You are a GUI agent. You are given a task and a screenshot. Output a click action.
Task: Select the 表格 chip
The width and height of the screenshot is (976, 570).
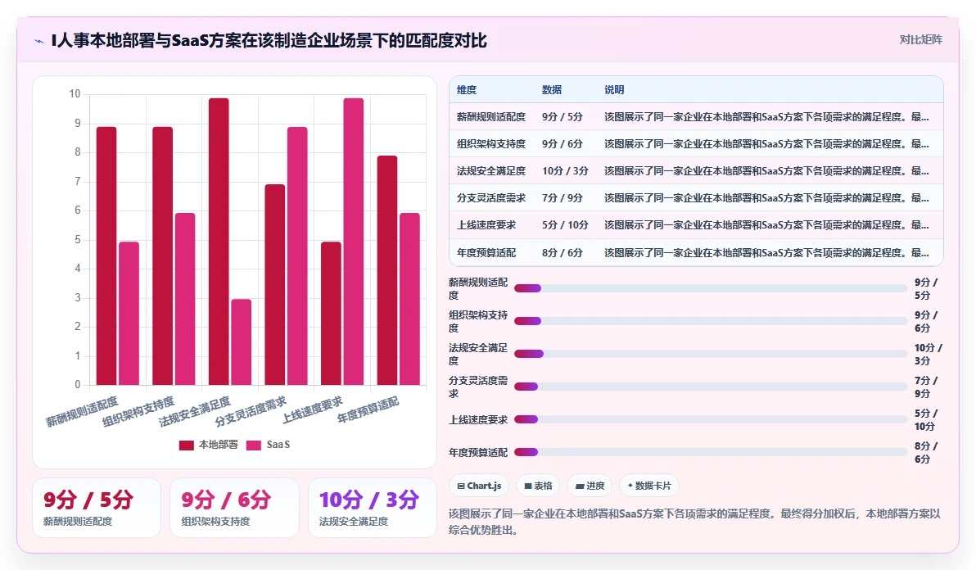point(539,486)
